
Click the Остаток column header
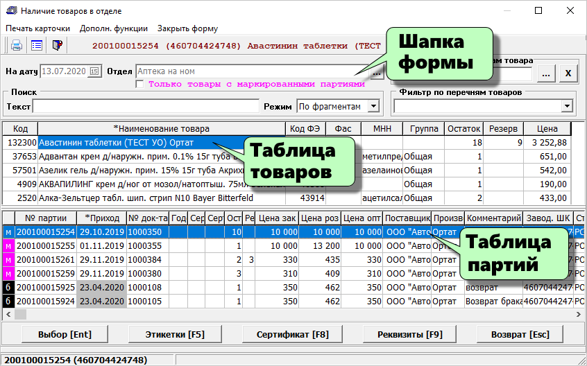point(463,129)
